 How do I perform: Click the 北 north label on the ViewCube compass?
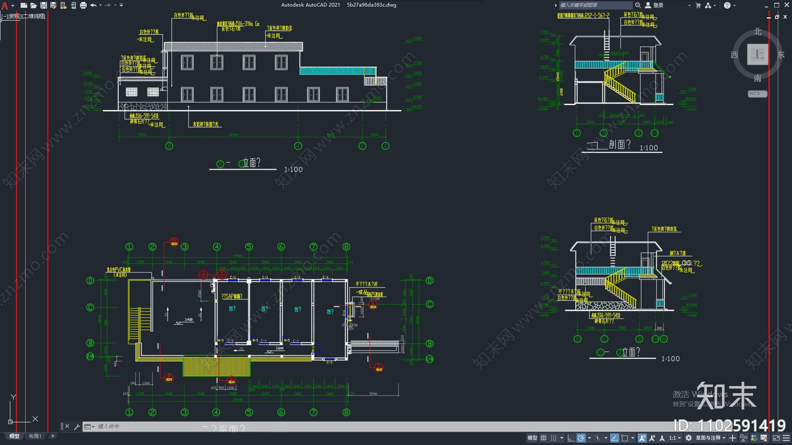click(757, 32)
